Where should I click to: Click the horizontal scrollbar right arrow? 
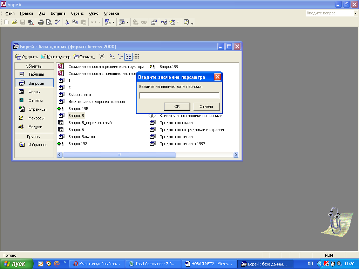[x=236, y=154]
